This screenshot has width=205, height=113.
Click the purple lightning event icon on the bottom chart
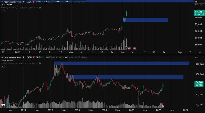[x=163, y=103]
